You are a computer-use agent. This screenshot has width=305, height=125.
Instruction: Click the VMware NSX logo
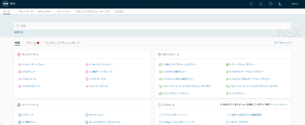[9, 4]
